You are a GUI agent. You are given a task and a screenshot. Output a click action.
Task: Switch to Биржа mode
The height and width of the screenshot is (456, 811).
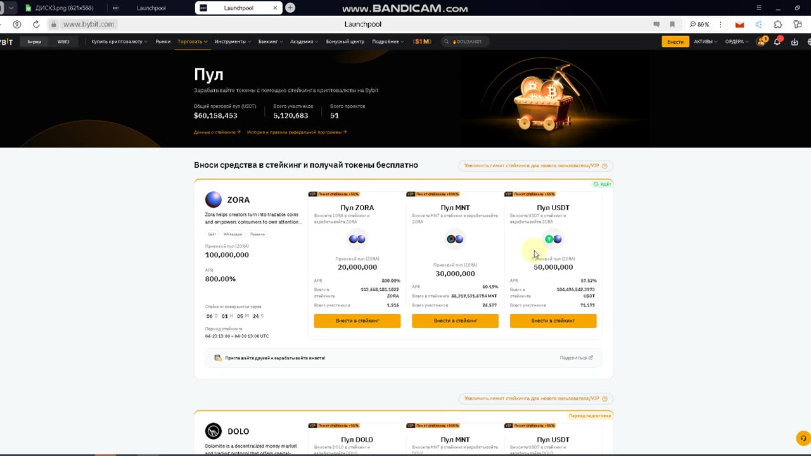click(x=34, y=42)
